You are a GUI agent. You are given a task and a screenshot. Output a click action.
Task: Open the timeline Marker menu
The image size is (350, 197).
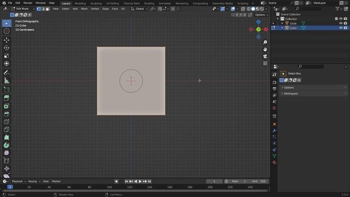(56, 181)
